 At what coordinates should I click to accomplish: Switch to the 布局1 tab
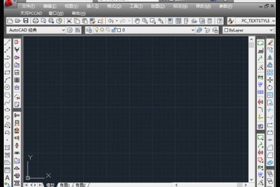[x=65, y=185]
